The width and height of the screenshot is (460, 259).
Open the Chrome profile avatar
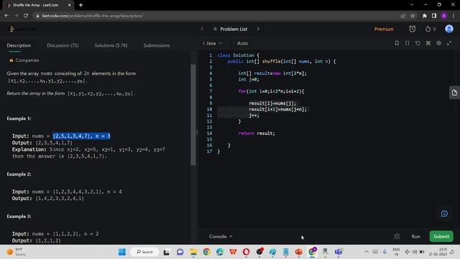click(444, 16)
